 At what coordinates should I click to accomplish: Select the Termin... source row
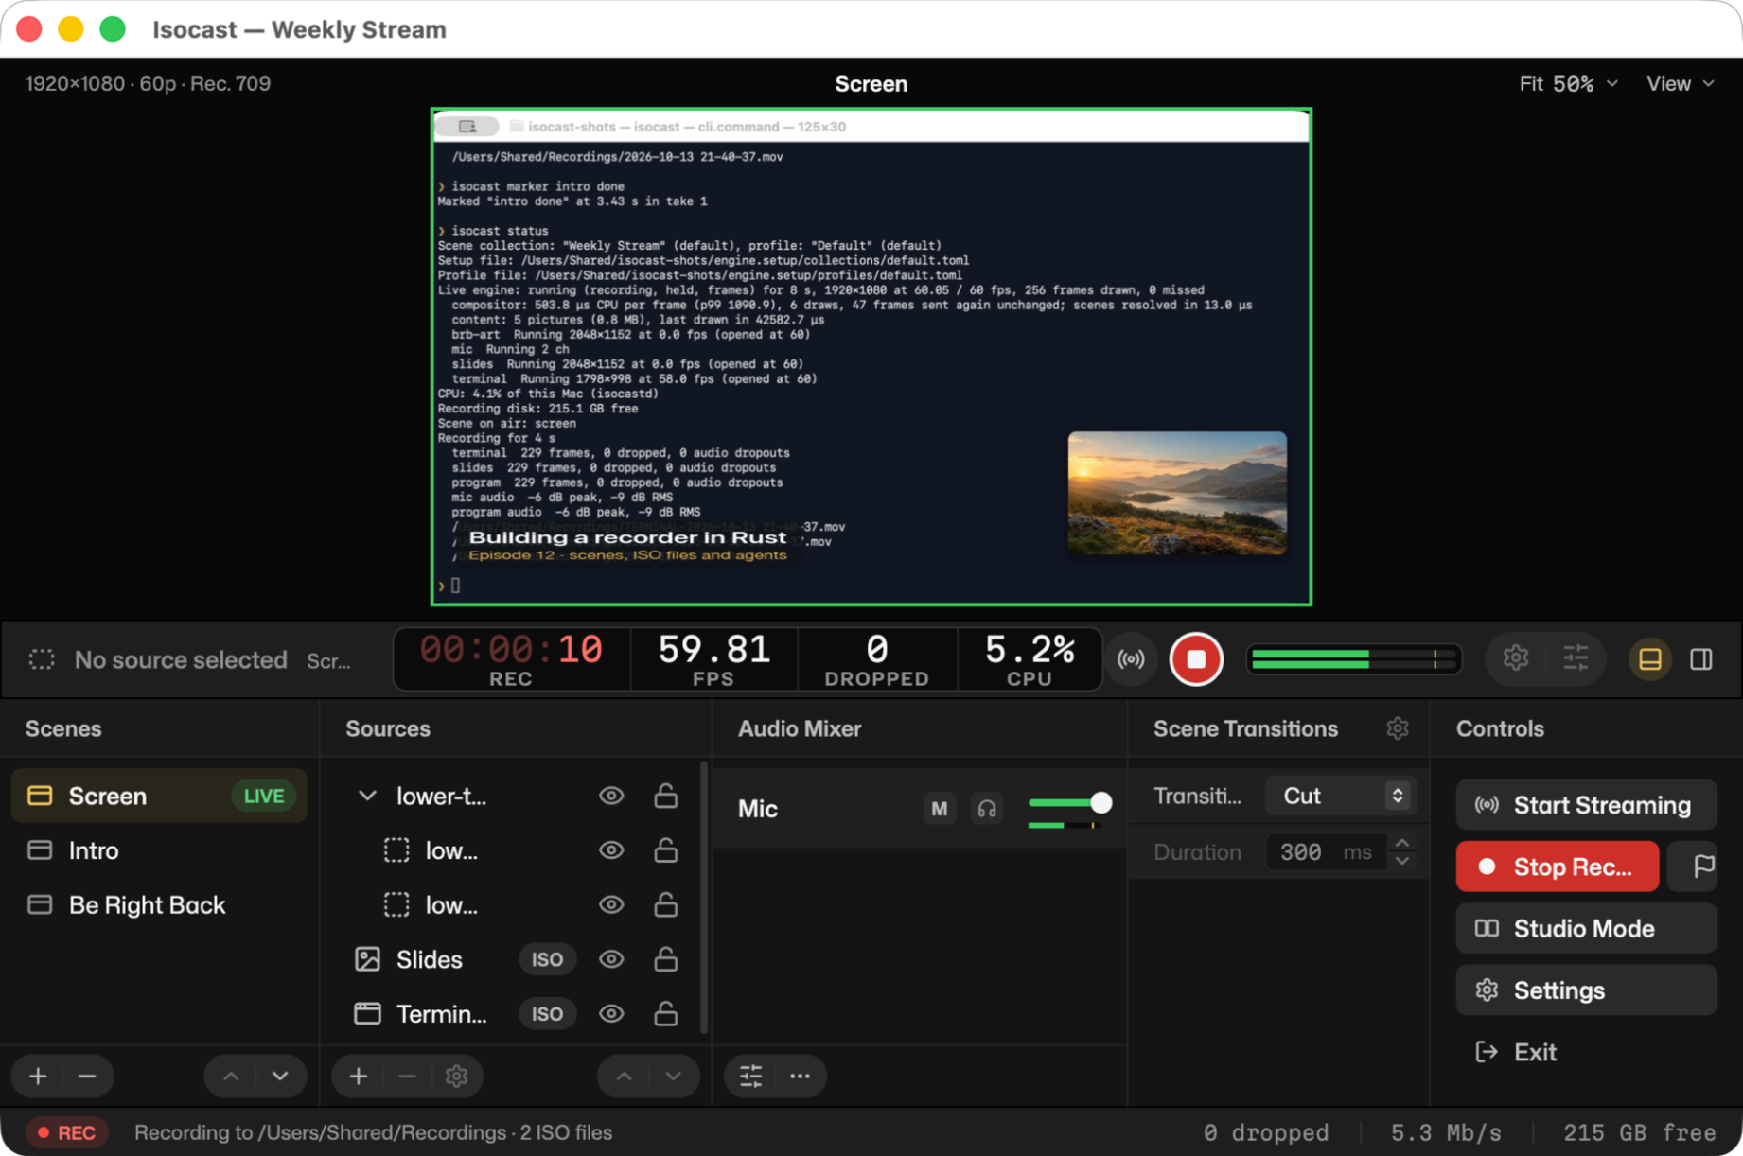pos(516,1014)
